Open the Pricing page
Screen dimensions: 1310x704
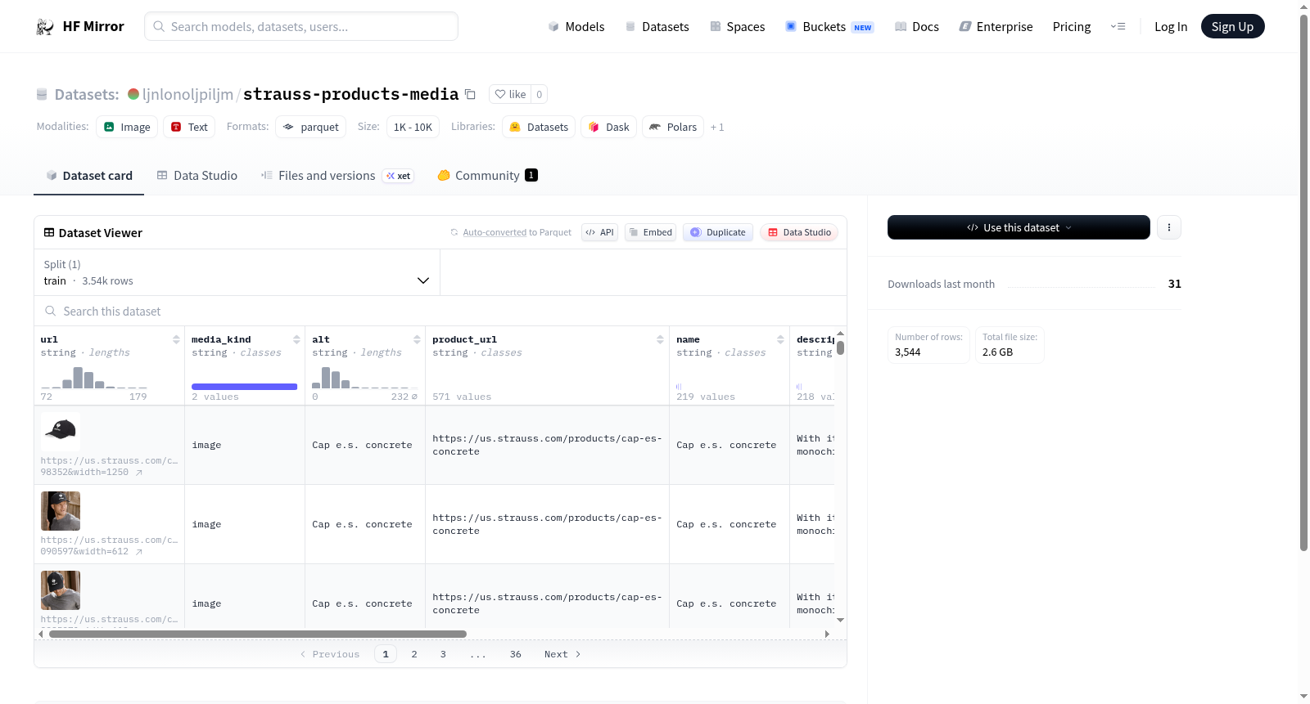click(1072, 27)
